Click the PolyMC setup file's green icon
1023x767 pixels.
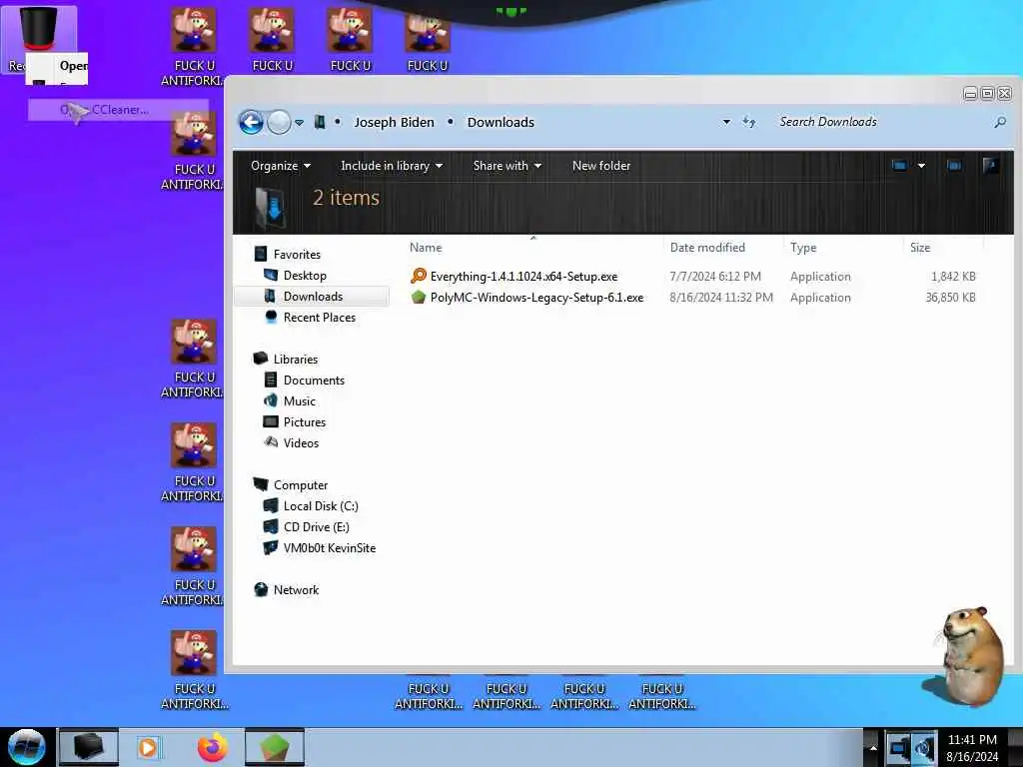point(419,298)
